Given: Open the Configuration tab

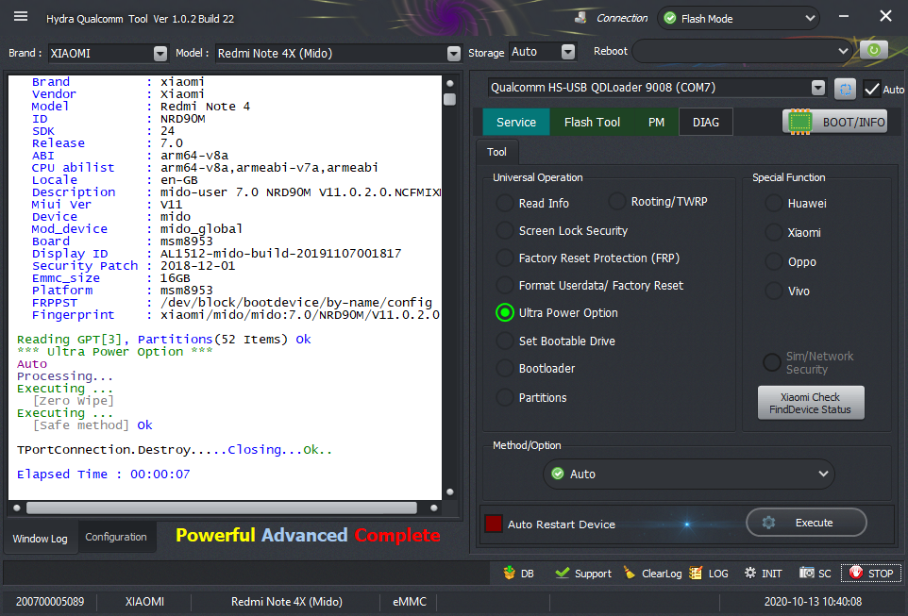Looking at the screenshot, I should click(x=116, y=537).
